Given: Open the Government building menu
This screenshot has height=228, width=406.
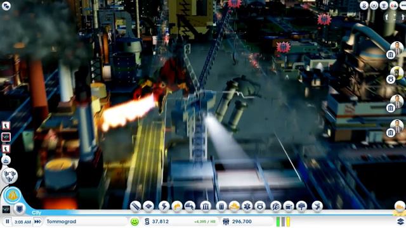Looking at the screenshot, I should (206, 206).
